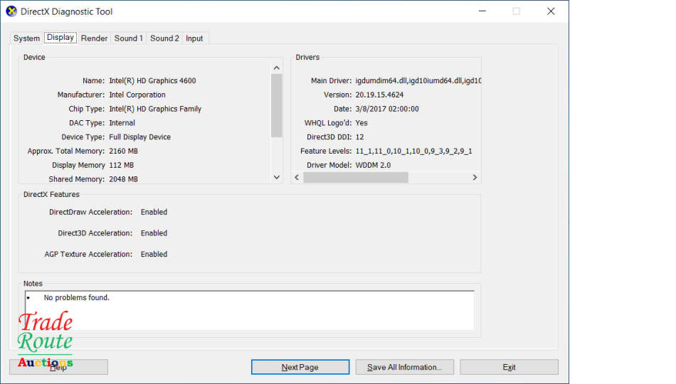This screenshot has width=676, height=384.
Task: Switch to the System tab
Action: [x=26, y=38]
